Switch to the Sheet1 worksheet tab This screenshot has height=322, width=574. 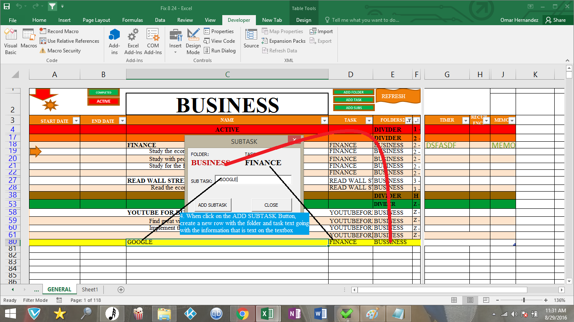90,290
